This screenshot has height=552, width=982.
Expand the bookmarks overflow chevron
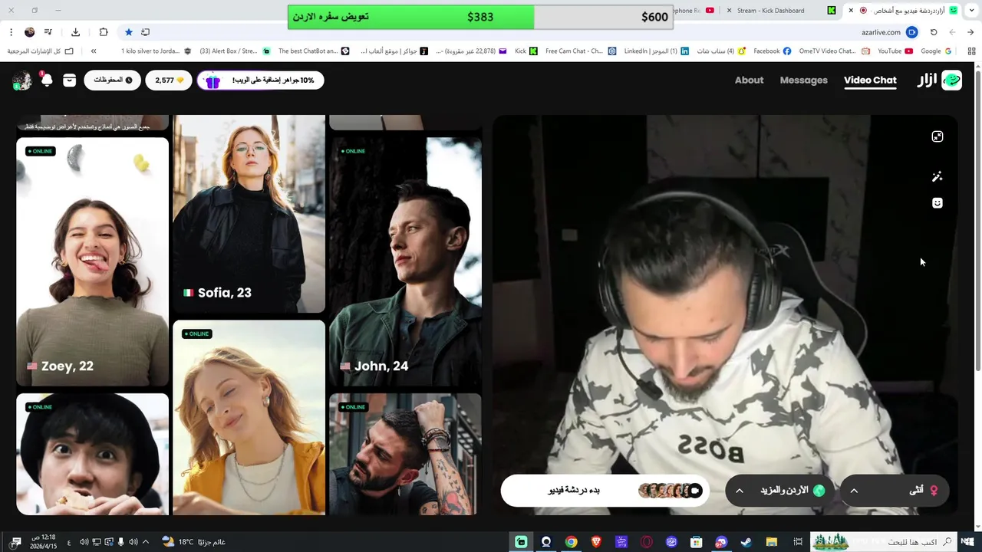(x=94, y=51)
